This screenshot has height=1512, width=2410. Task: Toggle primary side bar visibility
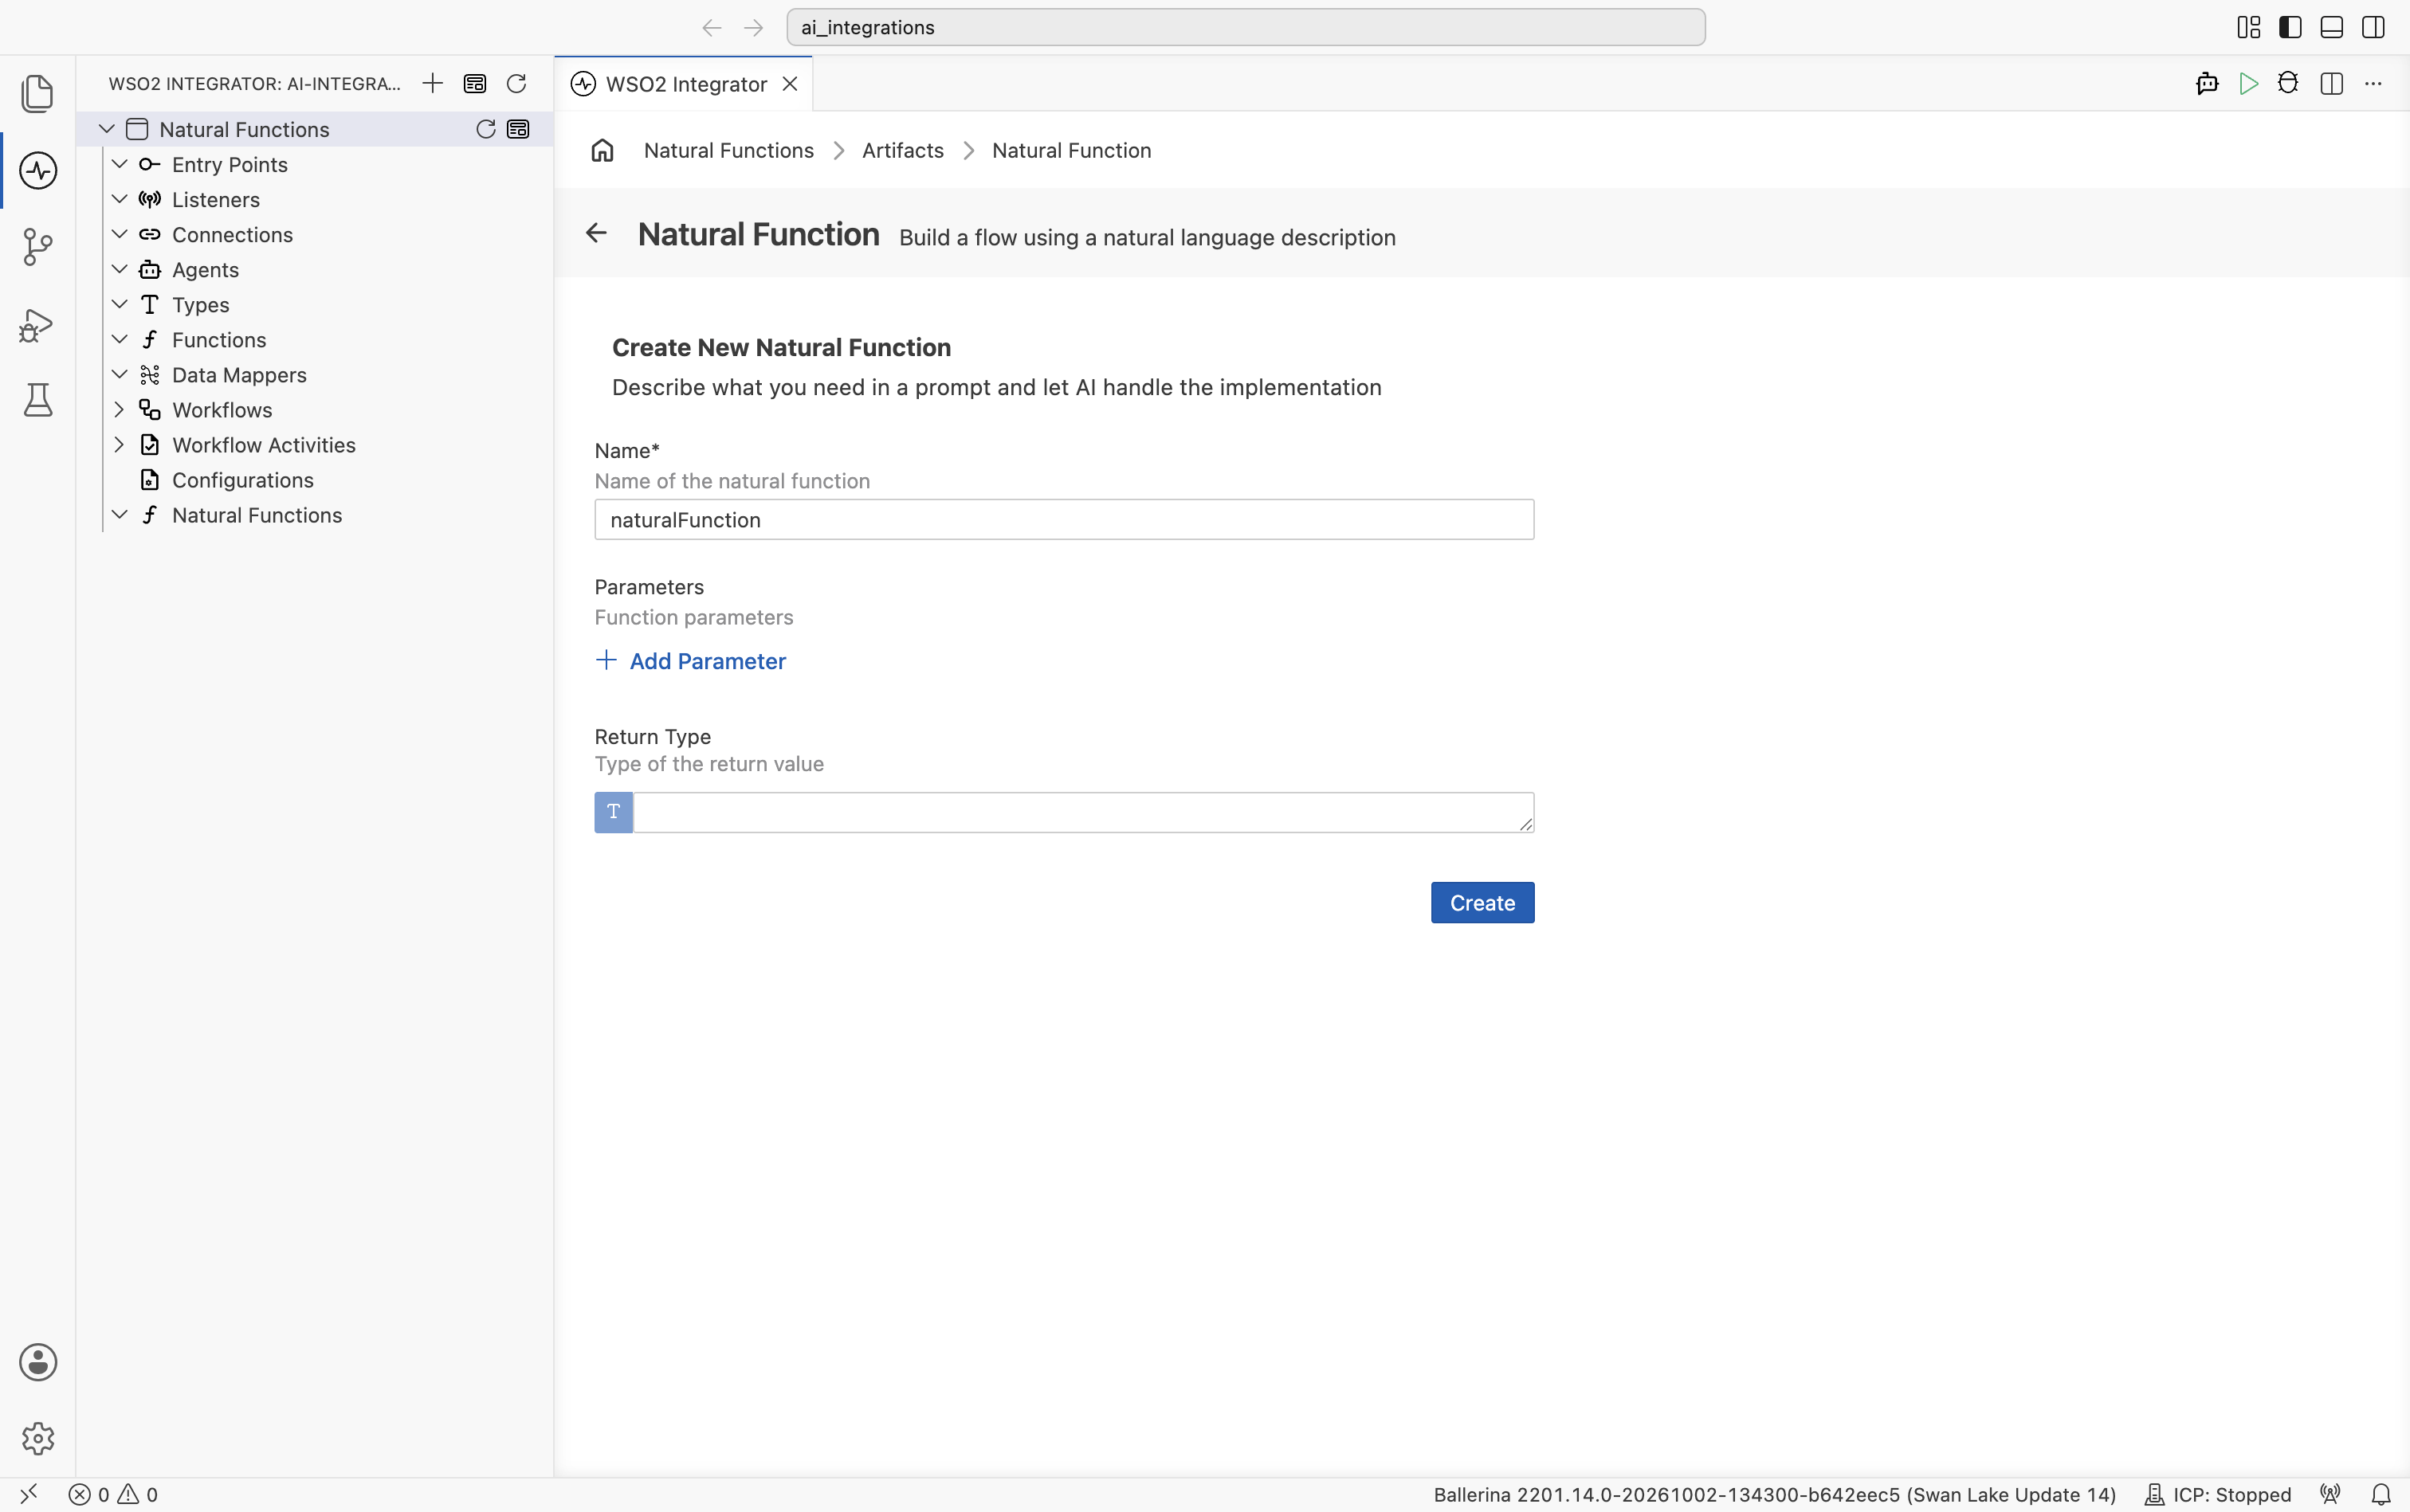(2290, 27)
